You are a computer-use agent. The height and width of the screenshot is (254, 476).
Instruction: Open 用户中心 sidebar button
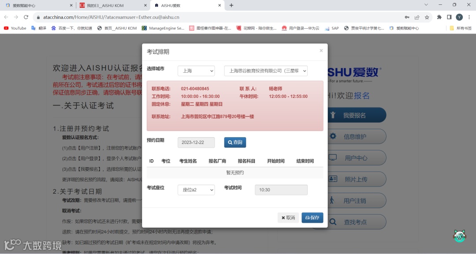point(354,158)
